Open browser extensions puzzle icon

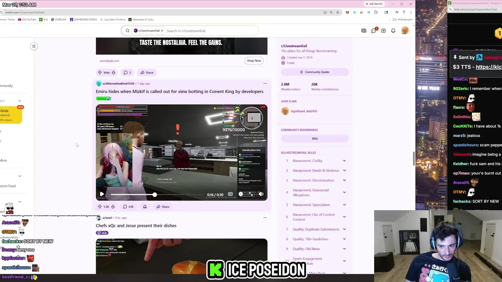point(376,13)
